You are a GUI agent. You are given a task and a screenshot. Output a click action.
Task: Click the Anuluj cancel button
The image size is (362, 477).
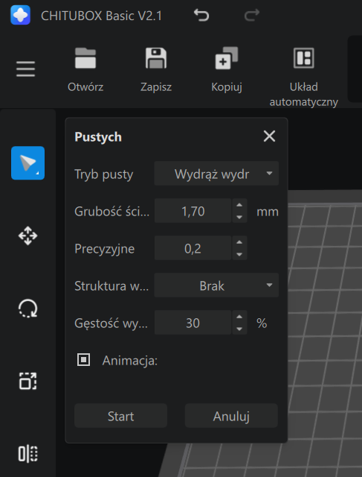coord(231,416)
